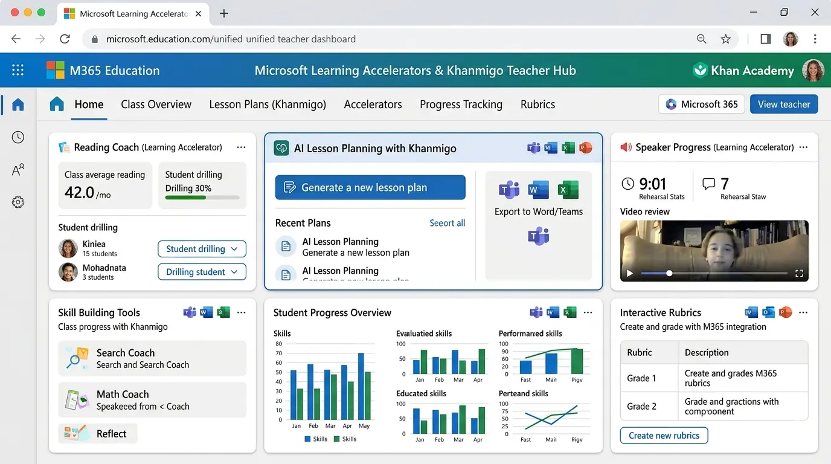Image resolution: width=831 pixels, height=464 pixels.
Task: Click the clock icon in the left sidebar
Action: point(18,137)
